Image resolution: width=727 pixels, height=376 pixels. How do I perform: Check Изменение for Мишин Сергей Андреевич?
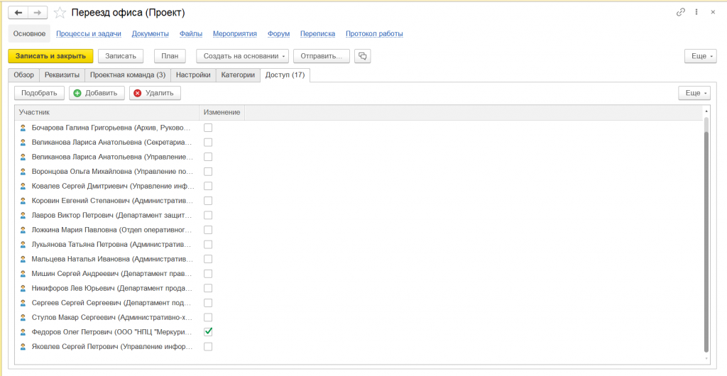(208, 274)
